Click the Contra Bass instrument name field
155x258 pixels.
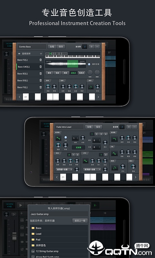tap(32, 46)
